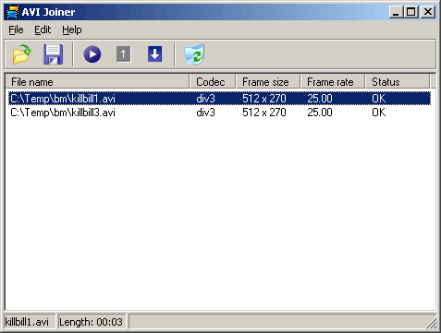Click the recycle bin clear list icon
The width and height of the screenshot is (441, 333).
coord(194,54)
